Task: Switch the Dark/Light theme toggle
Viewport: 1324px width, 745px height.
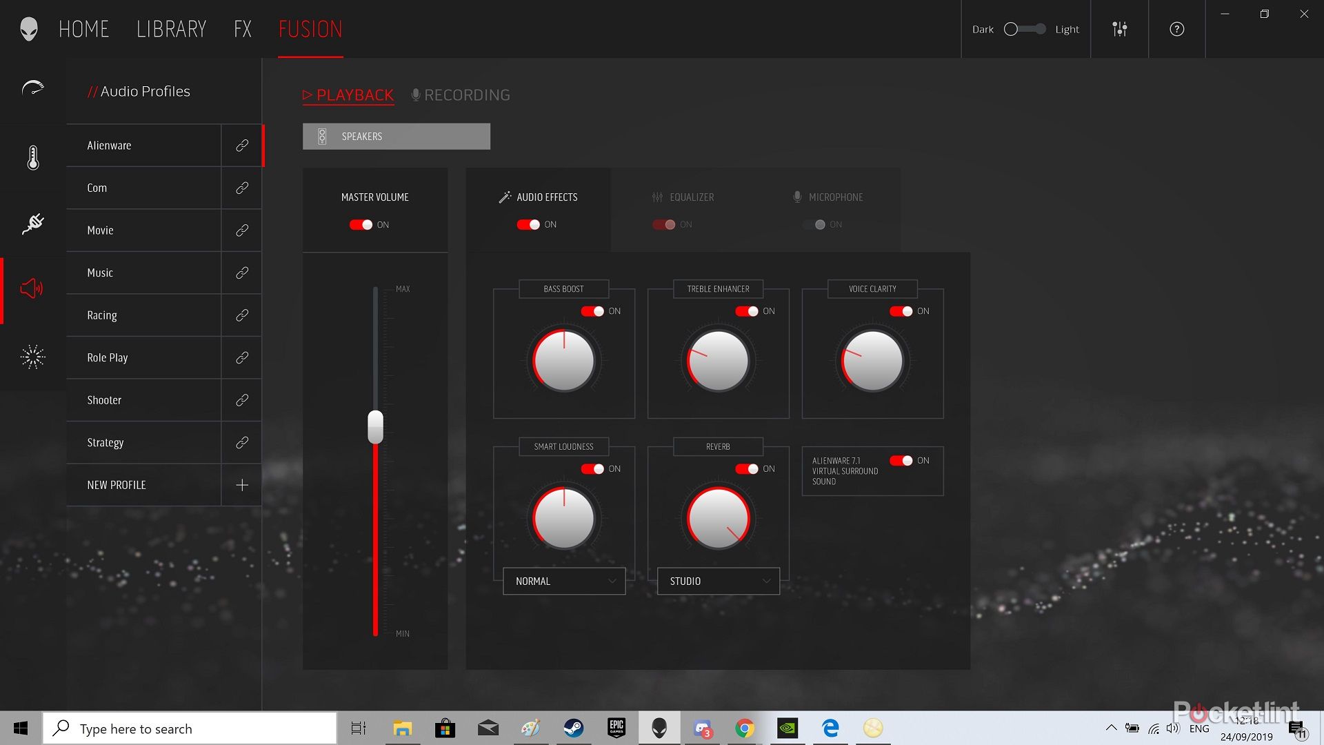Action: pos(1025,29)
